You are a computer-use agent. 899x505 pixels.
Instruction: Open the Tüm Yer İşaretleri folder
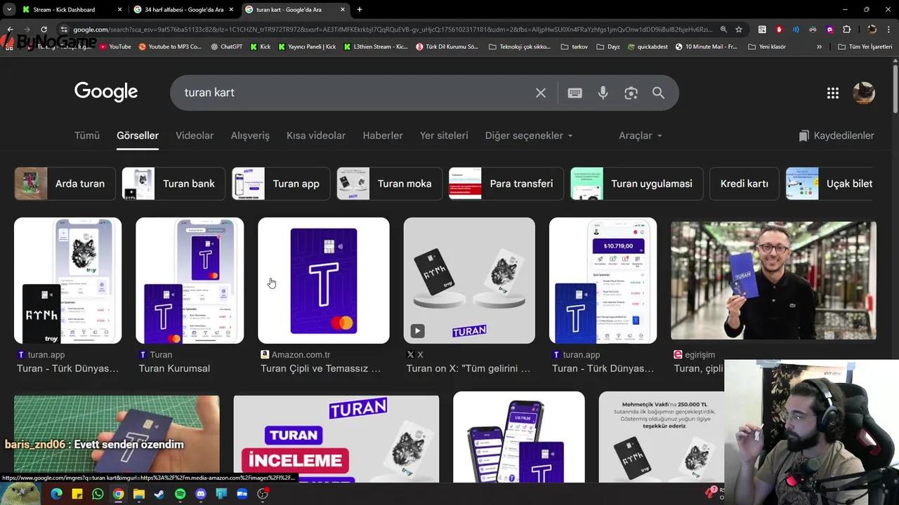click(865, 47)
